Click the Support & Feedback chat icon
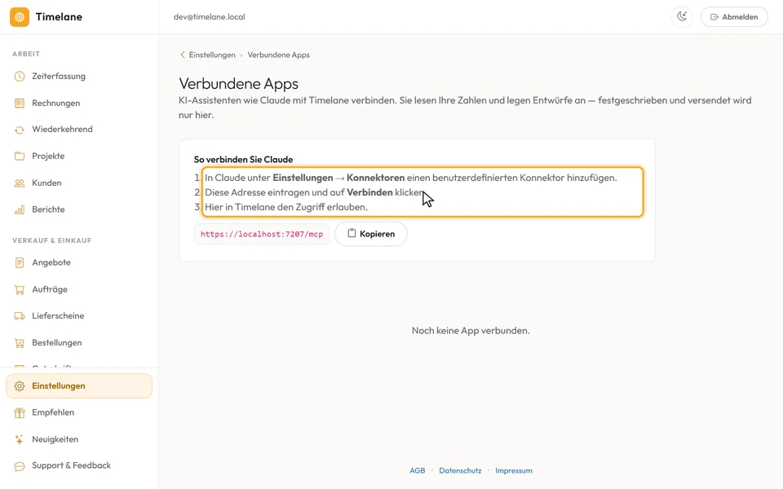Image resolution: width=783 pixels, height=489 pixels. pyautogui.click(x=20, y=466)
